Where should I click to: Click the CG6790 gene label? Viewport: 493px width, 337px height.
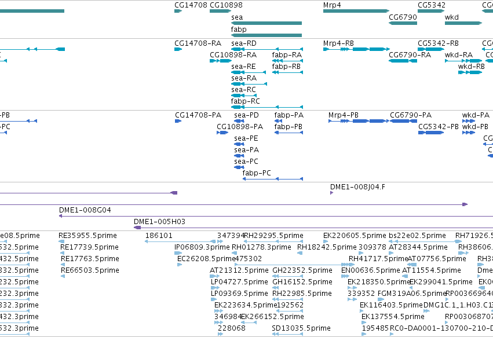(x=403, y=17)
